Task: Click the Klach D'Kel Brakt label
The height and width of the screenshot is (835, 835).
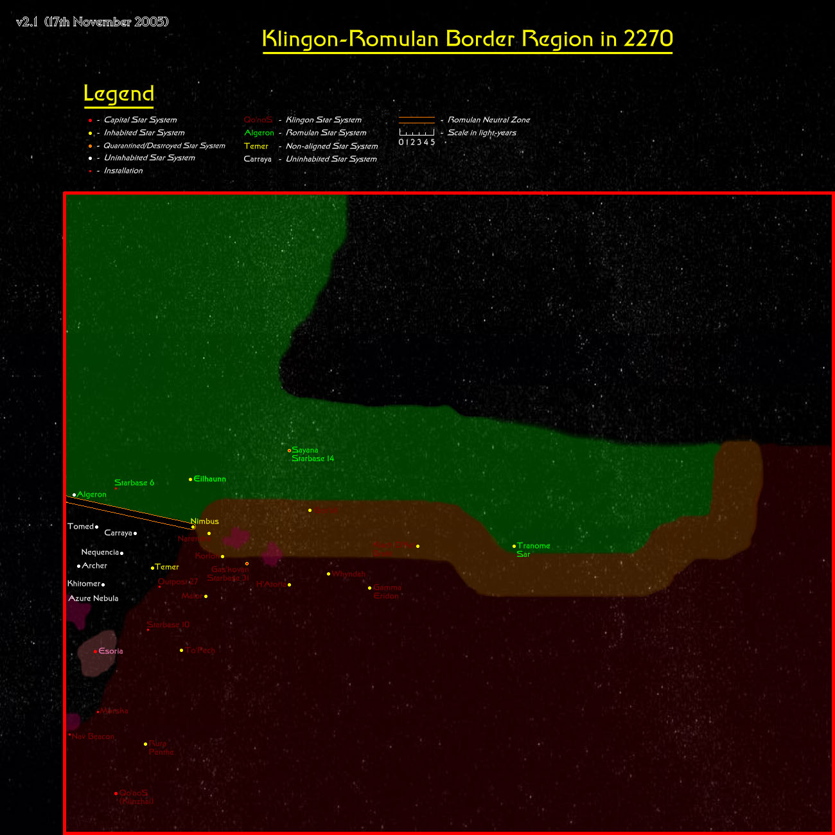Action: tap(394, 549)
